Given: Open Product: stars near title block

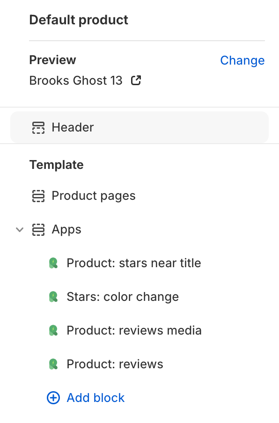Looking at the screenshot, I should [x=134, y=263].
